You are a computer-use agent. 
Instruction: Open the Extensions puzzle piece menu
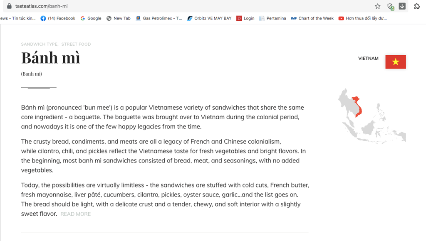click(417, 6)
